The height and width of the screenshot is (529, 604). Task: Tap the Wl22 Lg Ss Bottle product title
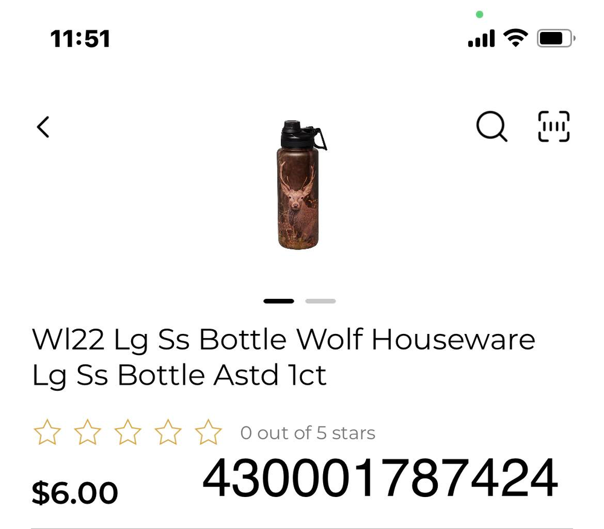(x=283, y=357)
